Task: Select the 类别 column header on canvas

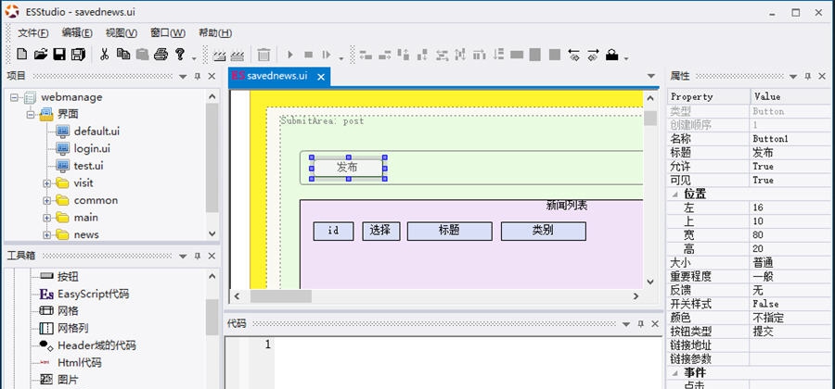Action: pyautogui.click(x=543, y=232)
